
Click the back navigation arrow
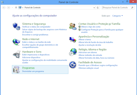pos(4,8)
